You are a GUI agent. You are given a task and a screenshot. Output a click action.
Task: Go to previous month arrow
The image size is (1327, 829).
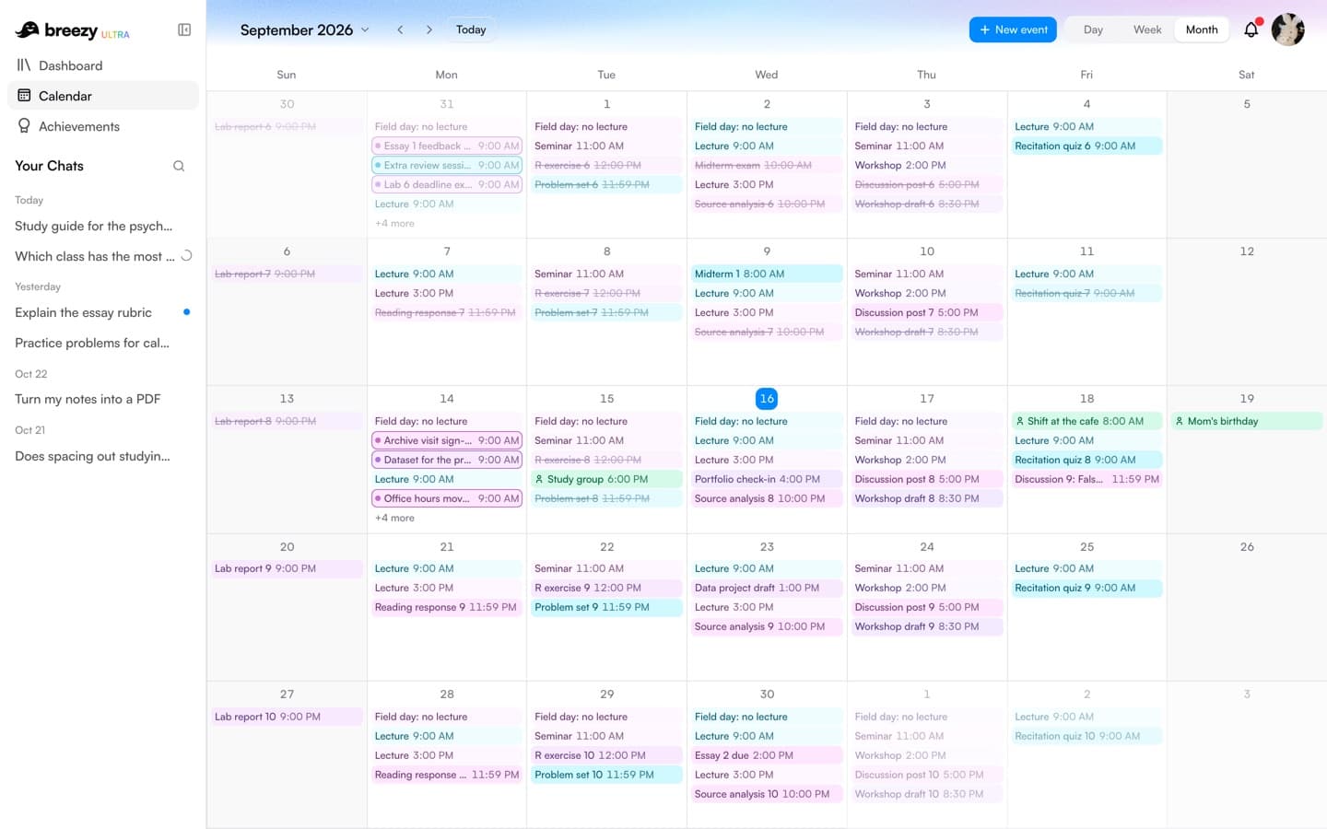[x=400, y=29]
